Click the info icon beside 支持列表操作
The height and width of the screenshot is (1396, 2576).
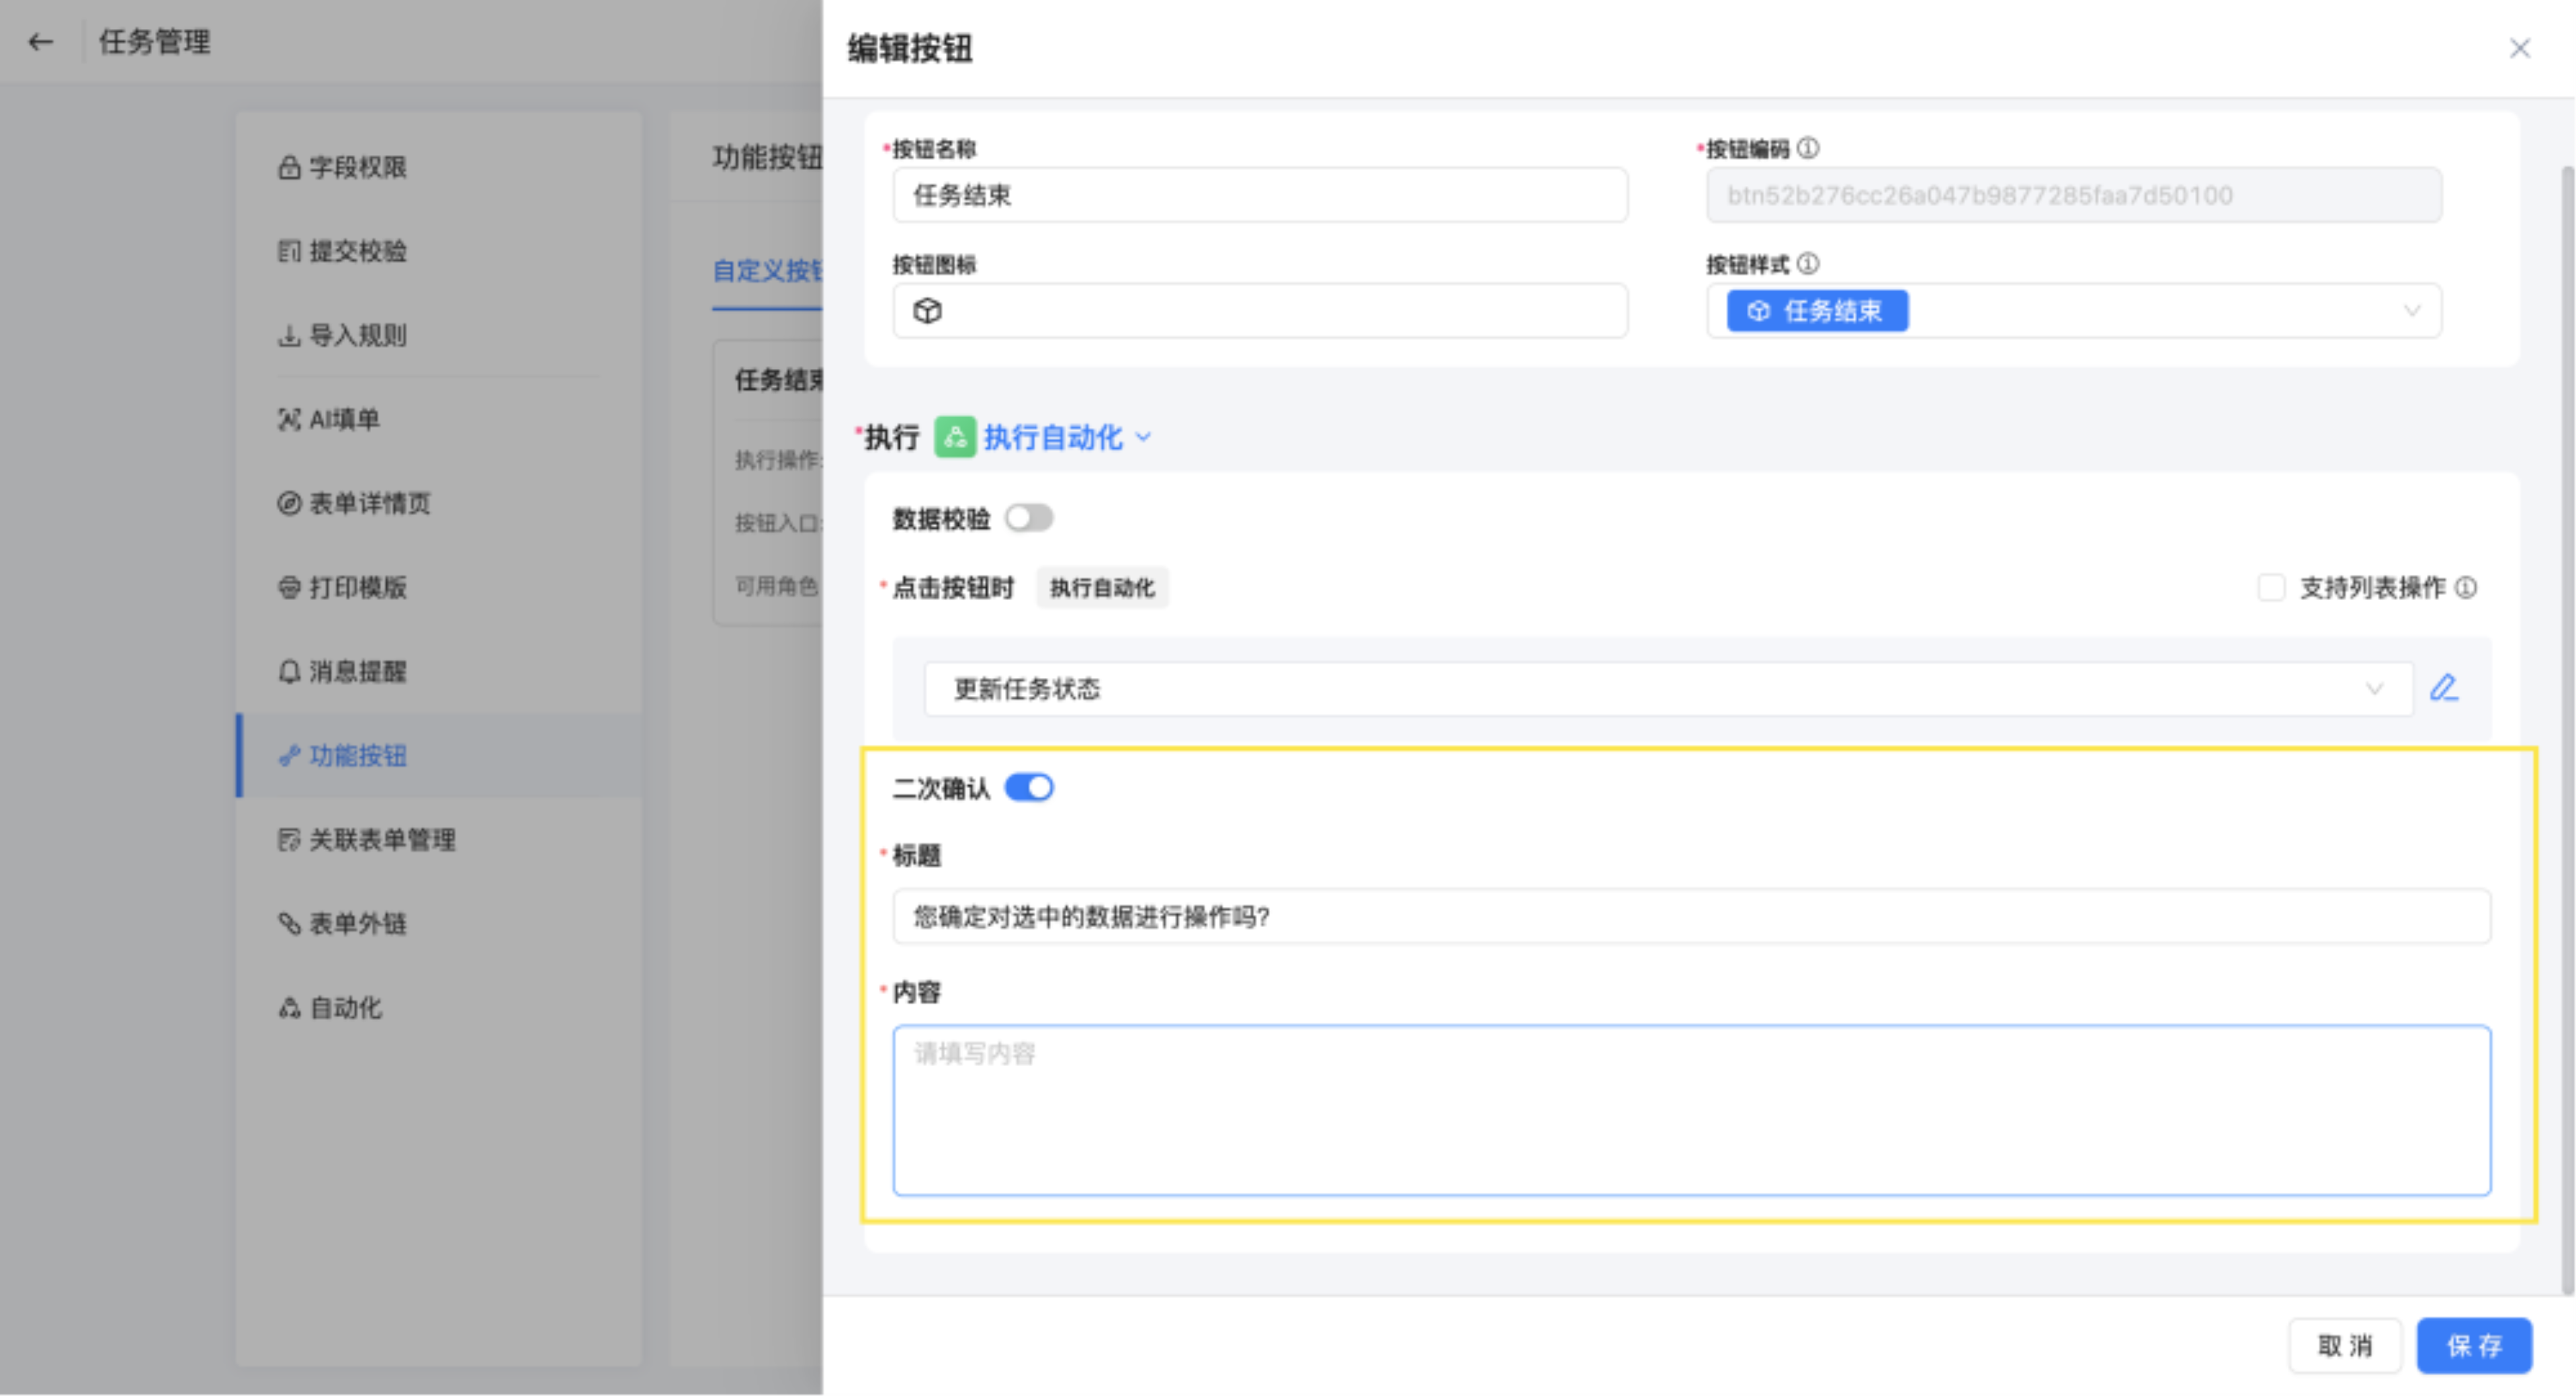[x=2466, y=588]
